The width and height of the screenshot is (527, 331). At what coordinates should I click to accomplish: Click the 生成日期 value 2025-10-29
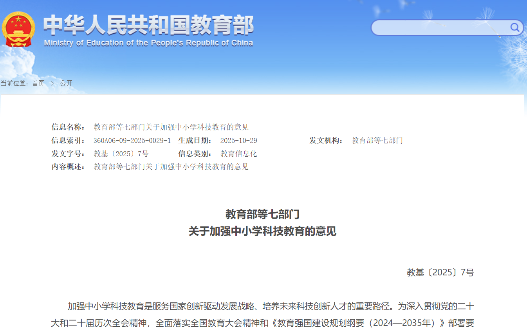[238, 141]
